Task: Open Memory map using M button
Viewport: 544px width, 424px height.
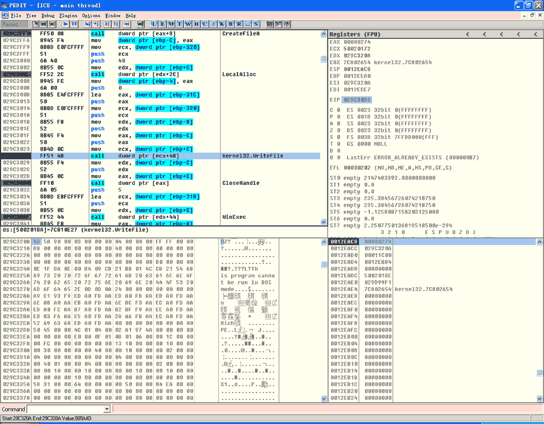Action: (x=171, y=24)
